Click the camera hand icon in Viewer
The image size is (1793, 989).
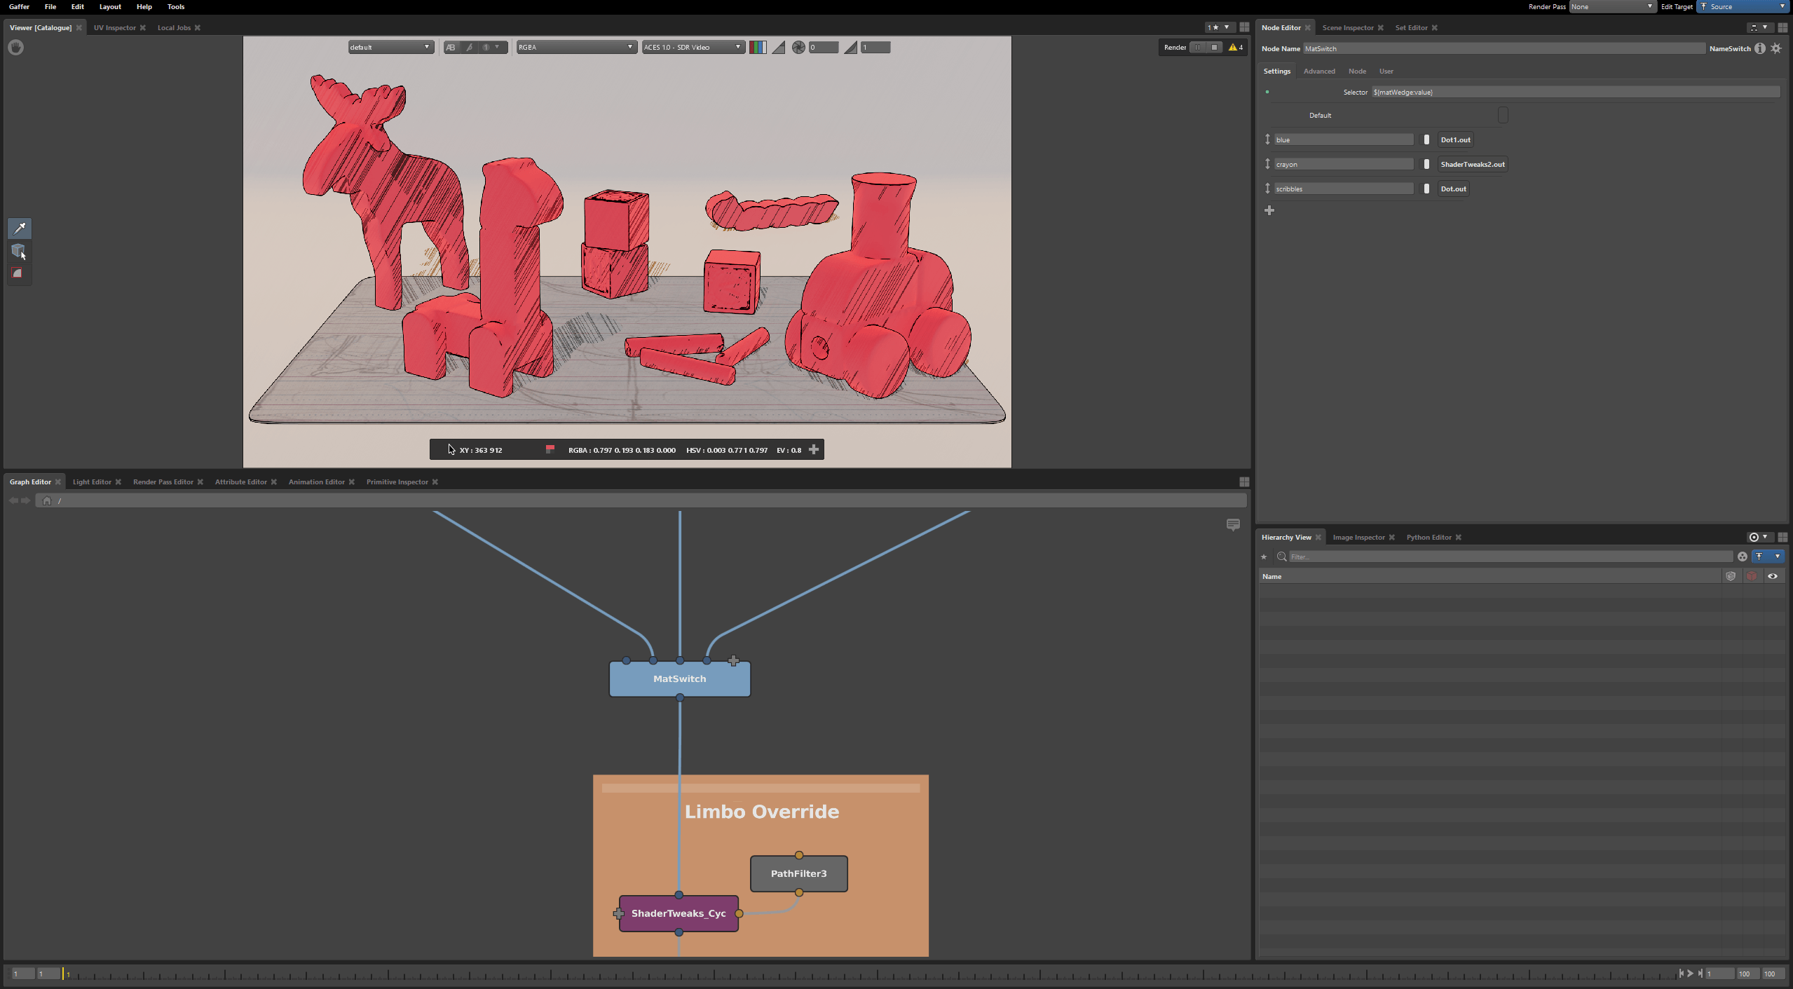pos(16,48)
